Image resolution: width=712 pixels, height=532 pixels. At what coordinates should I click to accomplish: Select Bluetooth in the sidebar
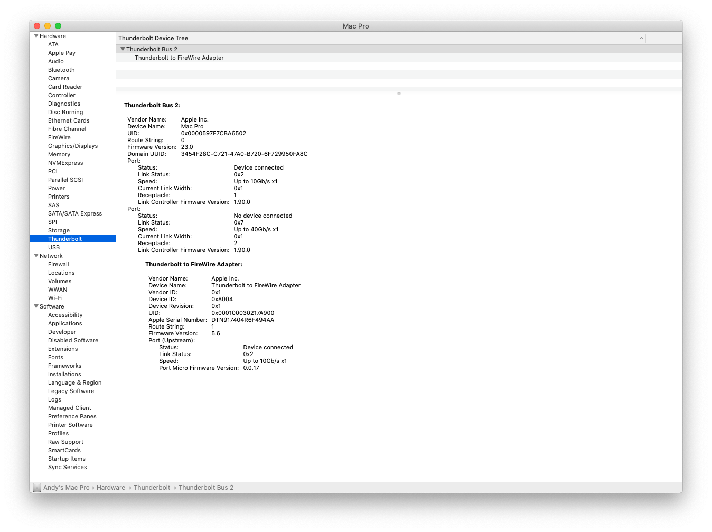pos(61,70)
